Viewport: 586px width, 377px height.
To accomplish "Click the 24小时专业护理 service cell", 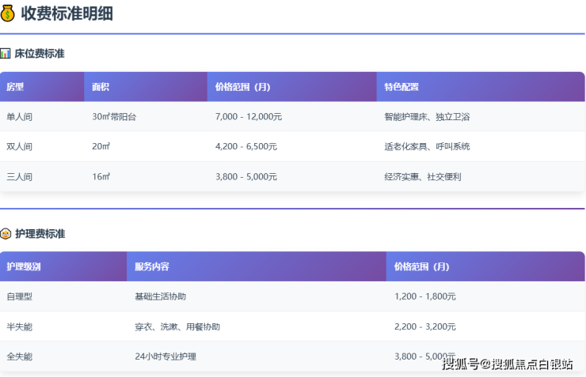I will click(x=166, y=356).
